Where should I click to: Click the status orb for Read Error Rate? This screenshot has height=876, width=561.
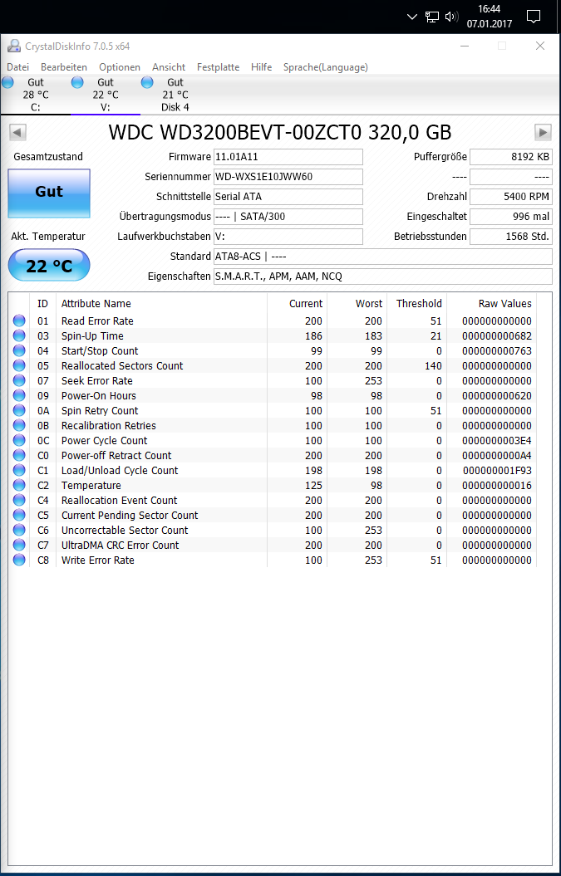20,321
